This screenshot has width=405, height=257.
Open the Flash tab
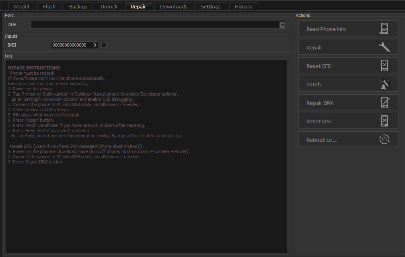[x=49, y=6]
